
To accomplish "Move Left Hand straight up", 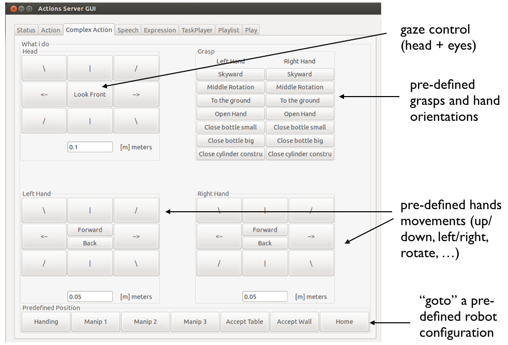I will (x=89, y=211).
